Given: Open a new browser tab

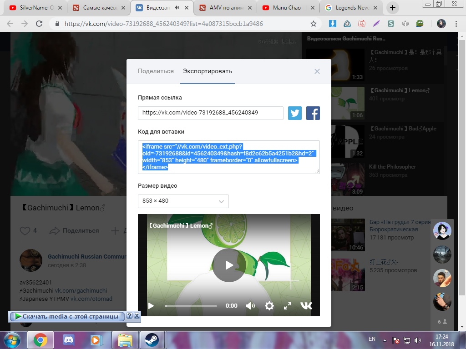Looking at the screenshot, I should [393, 8].
